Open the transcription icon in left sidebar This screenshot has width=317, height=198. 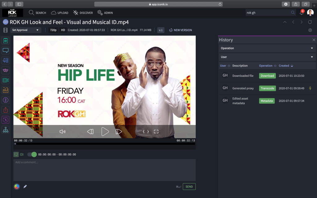tap(6, 60)
